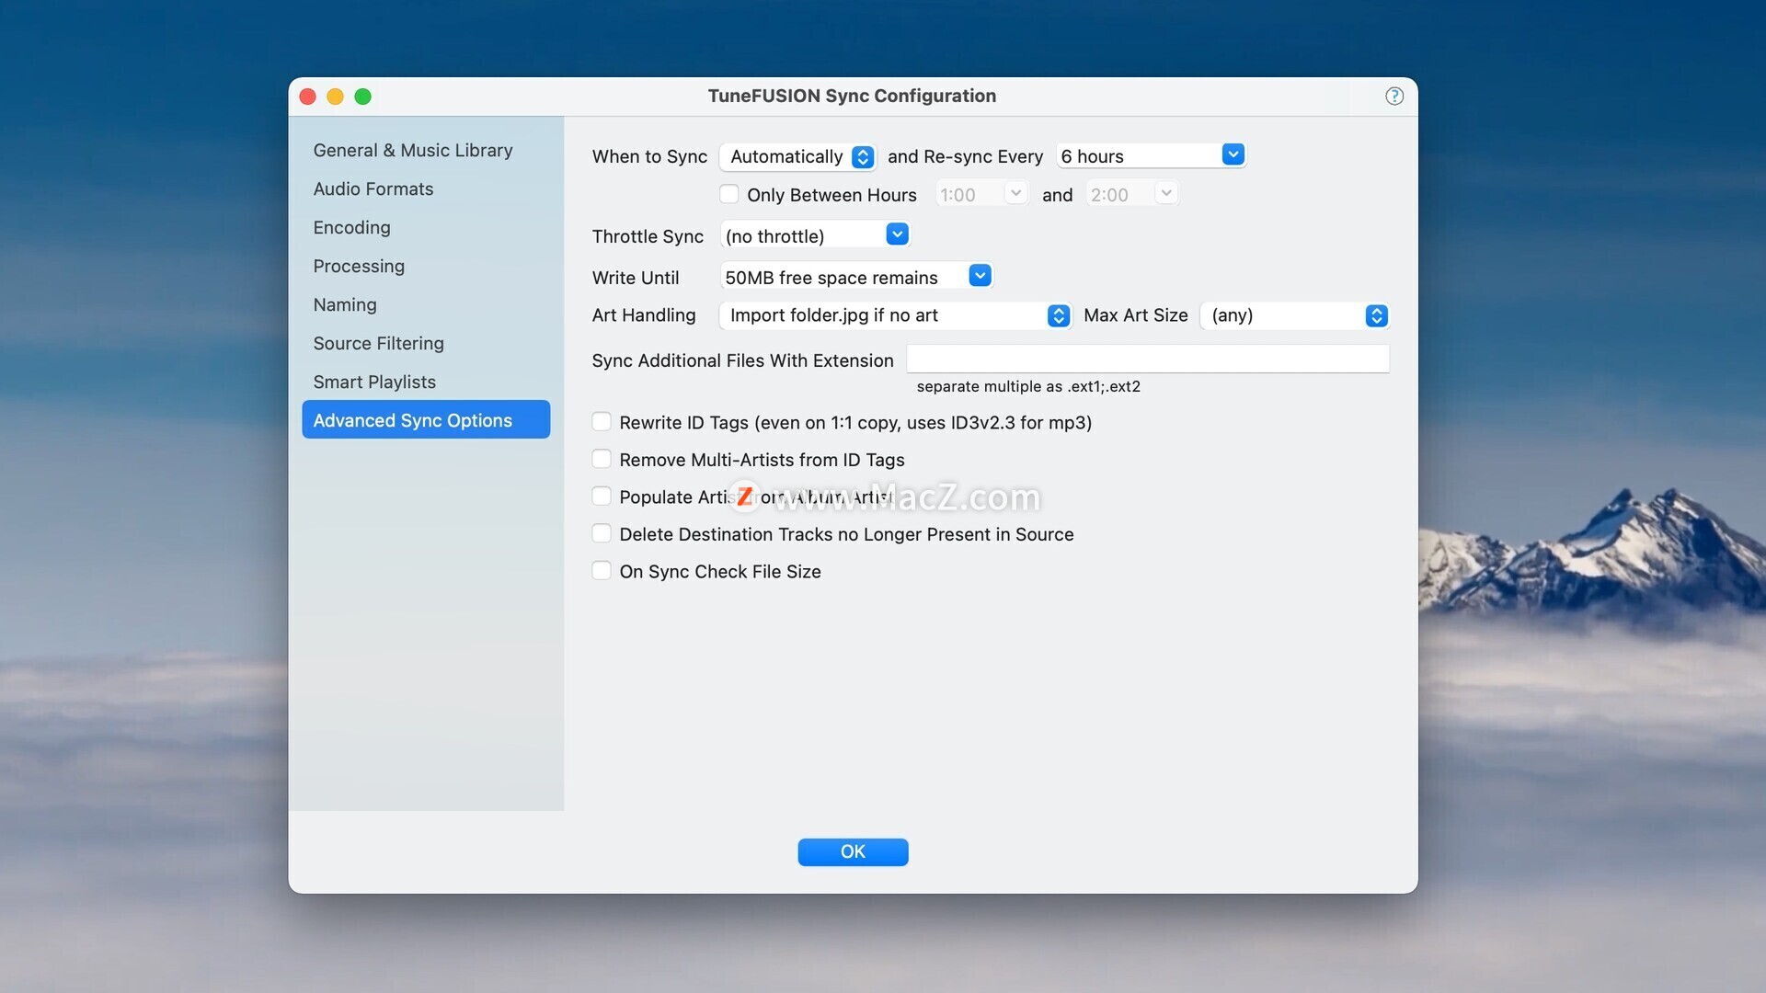Enable Rewrite ID Tags checkbox

[601, 421]
